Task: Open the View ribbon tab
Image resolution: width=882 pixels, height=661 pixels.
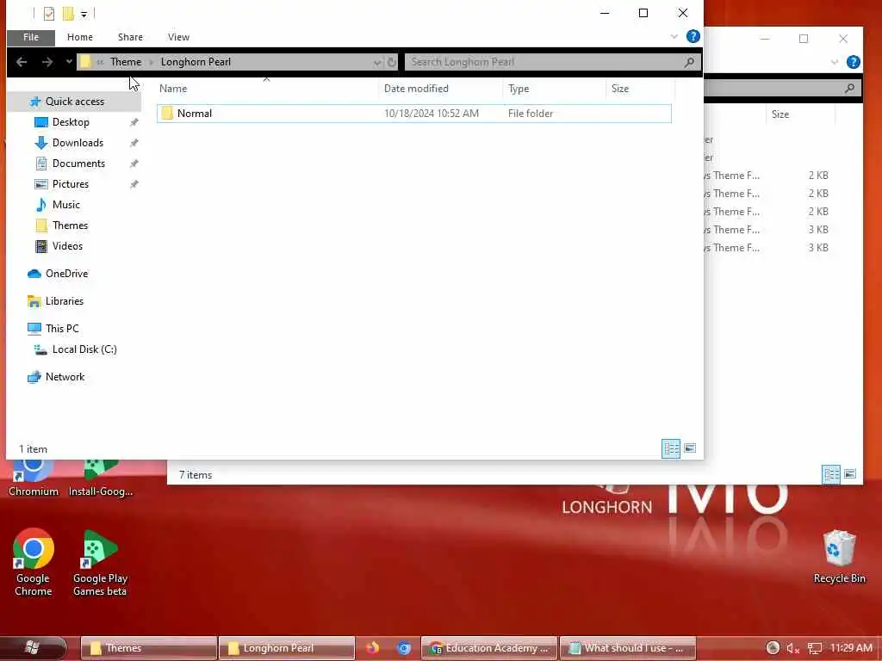Action: point(178,37)
